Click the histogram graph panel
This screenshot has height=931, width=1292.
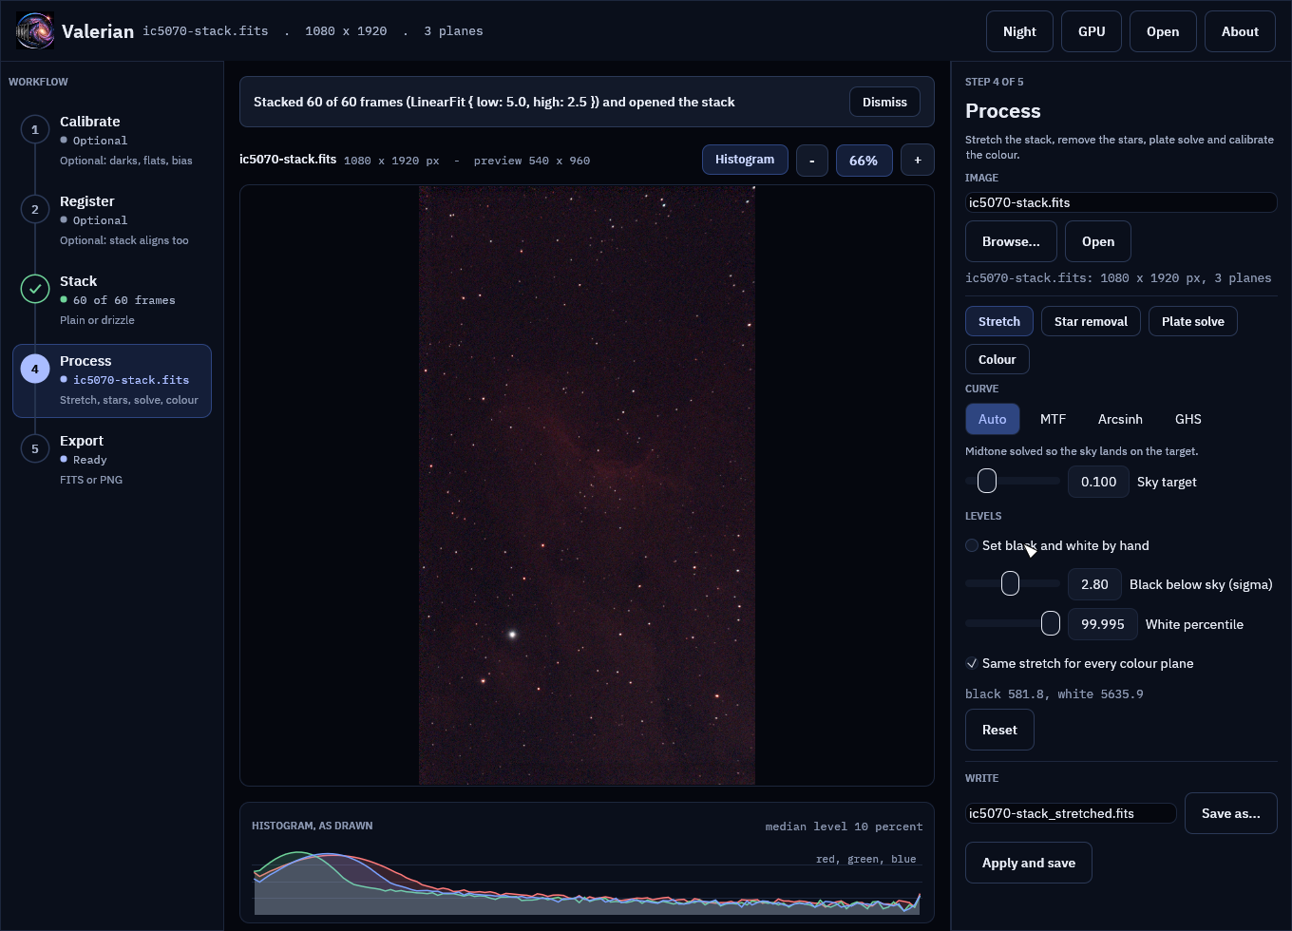[587, 862]
